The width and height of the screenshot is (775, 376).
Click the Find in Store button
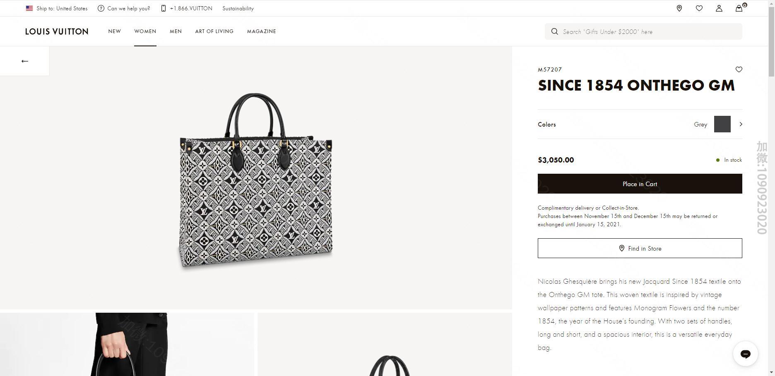640,248
